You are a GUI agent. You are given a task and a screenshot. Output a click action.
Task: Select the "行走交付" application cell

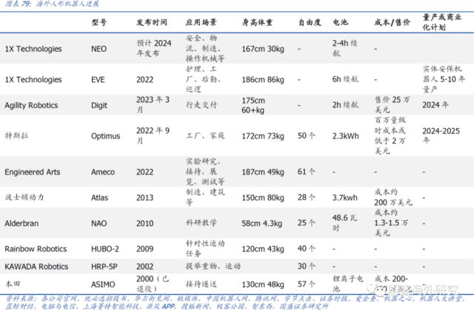coord(201,104)
